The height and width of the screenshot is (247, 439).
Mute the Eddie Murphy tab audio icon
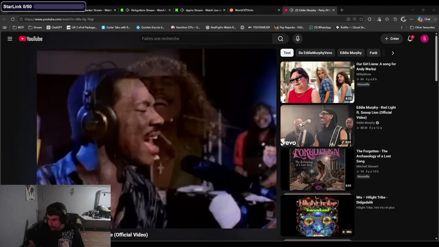(291, 10)
